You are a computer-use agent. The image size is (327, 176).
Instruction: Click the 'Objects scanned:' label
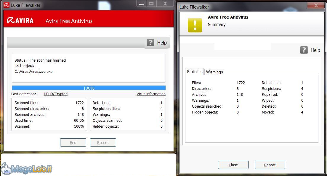point(107,120)
